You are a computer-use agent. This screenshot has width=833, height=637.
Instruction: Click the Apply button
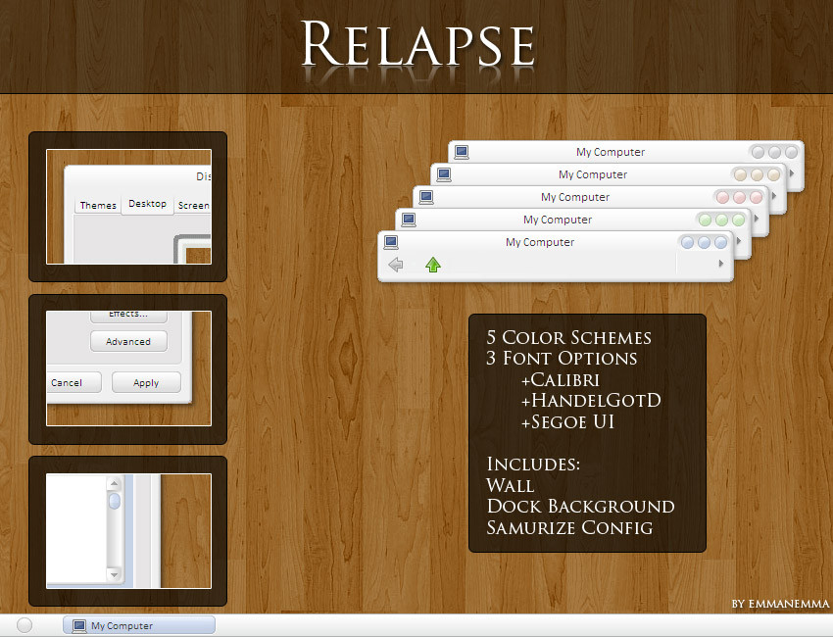(x=146, y=382)
